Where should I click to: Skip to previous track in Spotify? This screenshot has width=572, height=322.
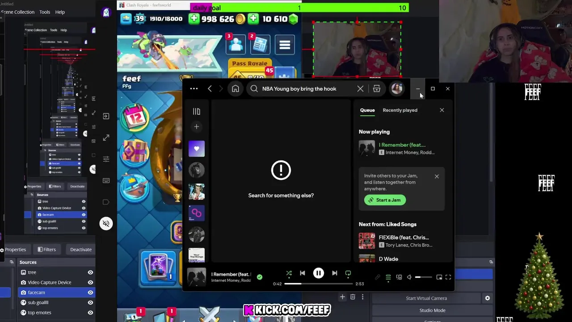click(x=303, y=273)
